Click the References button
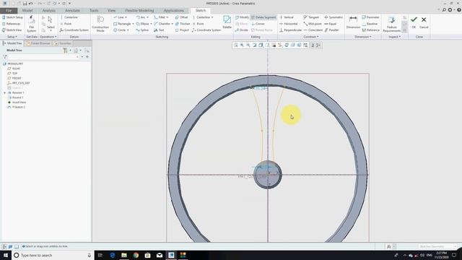This screenshot has height=260, width=462. pyautogui.click(x=12, y=24)
